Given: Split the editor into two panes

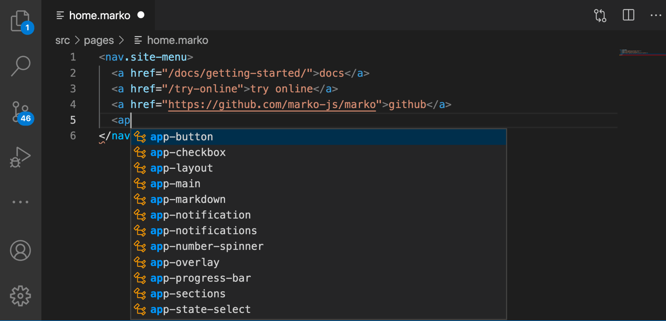Looking at the screenshot, I should point(628,15).
